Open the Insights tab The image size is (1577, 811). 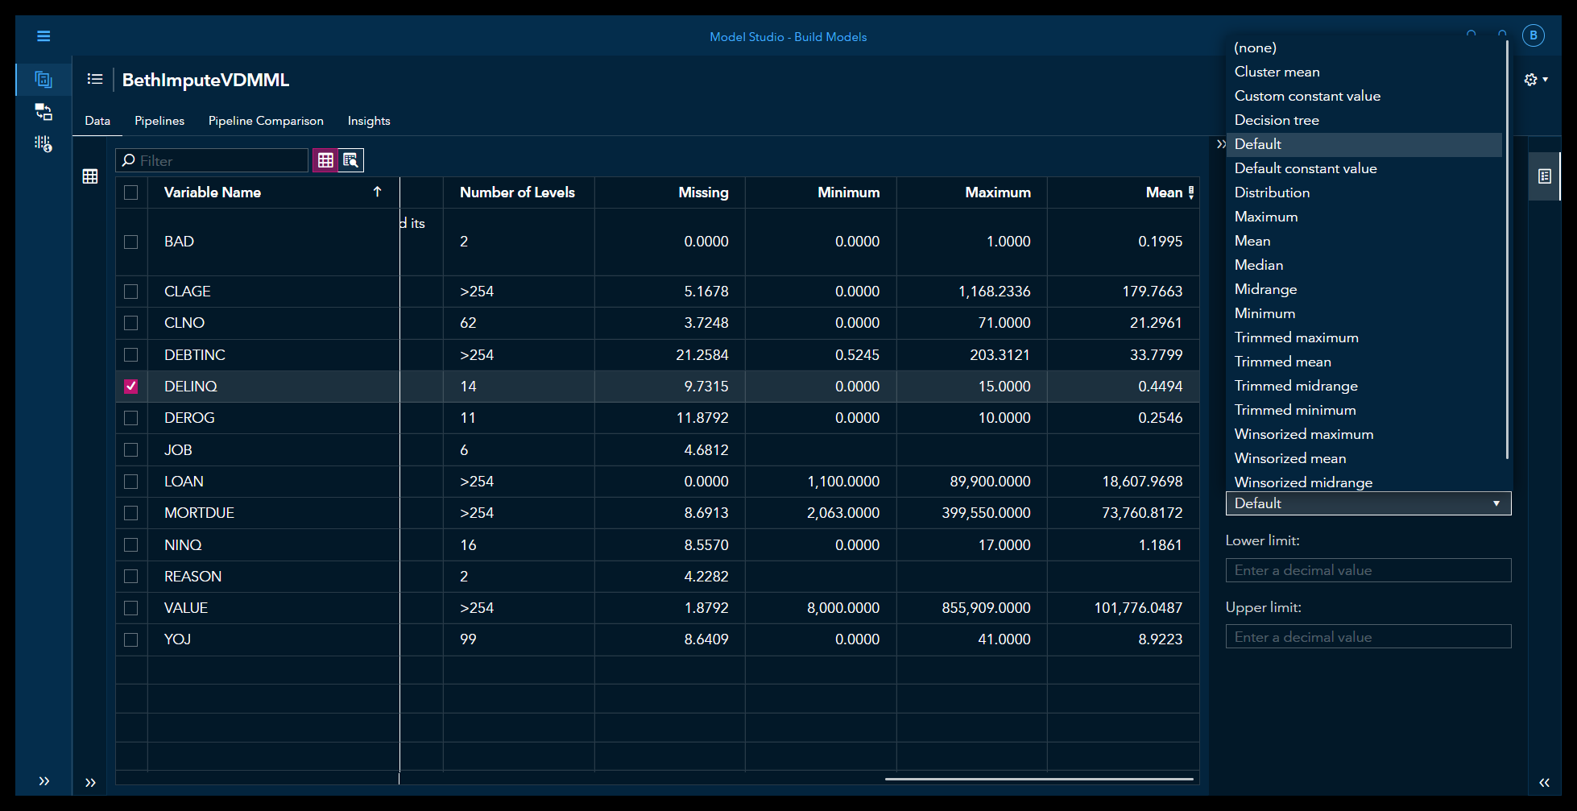coord(368,120)
